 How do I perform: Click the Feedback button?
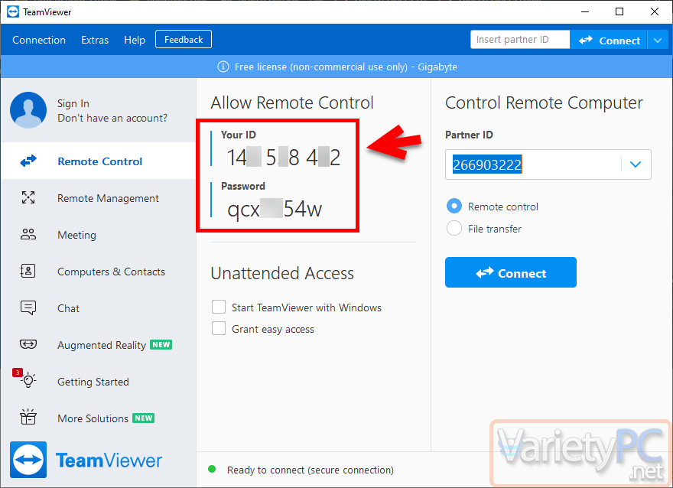click(x=184, y=39)
